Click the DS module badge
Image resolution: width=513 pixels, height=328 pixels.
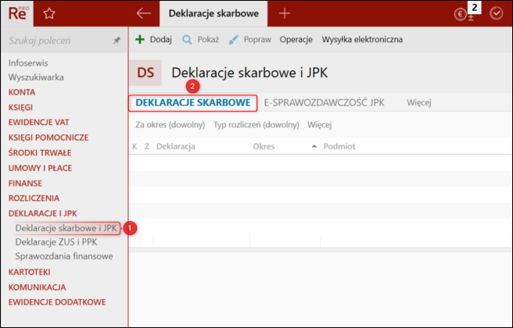[x=145, y=73]
